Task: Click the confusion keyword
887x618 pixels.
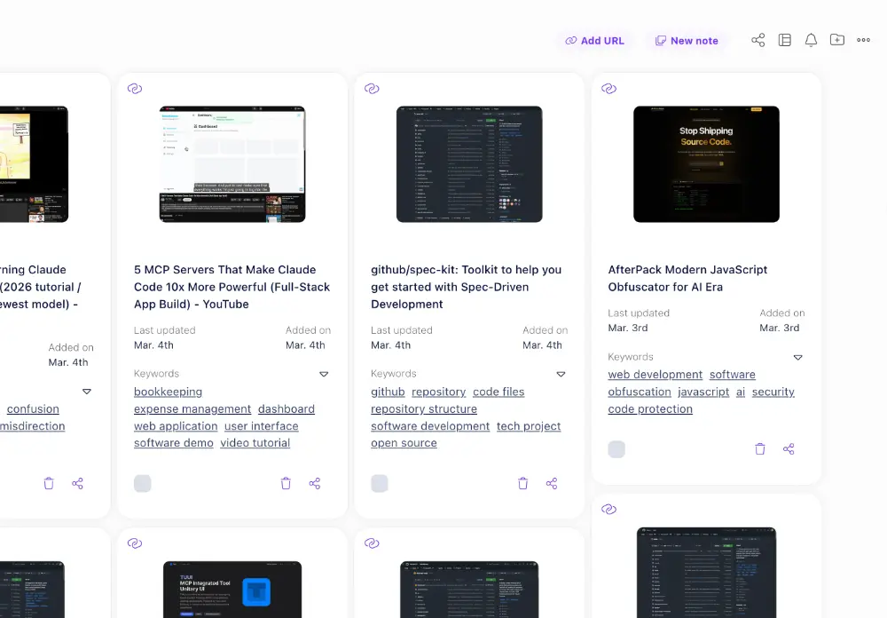Action: pos(33,409)
